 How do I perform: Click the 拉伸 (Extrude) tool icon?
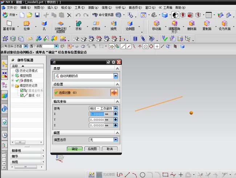click(27, 24)
